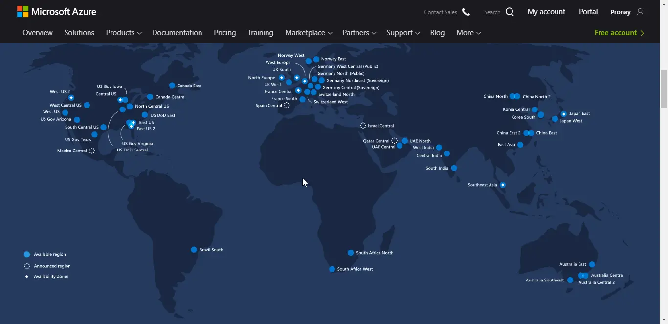Select the Brazil South region dot
This screenshot has width=668, height=324.
pos(194,250)
